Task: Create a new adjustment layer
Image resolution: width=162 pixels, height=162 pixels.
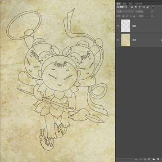Action: [x=149, y=159]
